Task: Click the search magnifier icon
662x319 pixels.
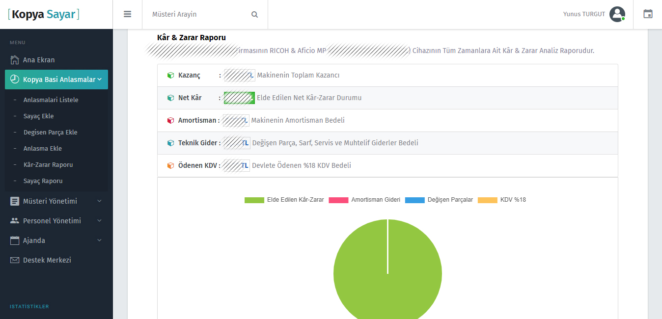Action: (x=254, y=14)
